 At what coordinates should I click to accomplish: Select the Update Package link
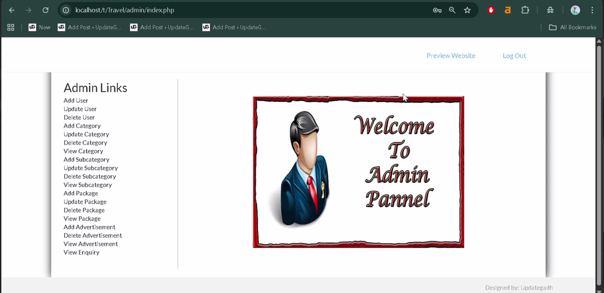click(x=85, y=202)
